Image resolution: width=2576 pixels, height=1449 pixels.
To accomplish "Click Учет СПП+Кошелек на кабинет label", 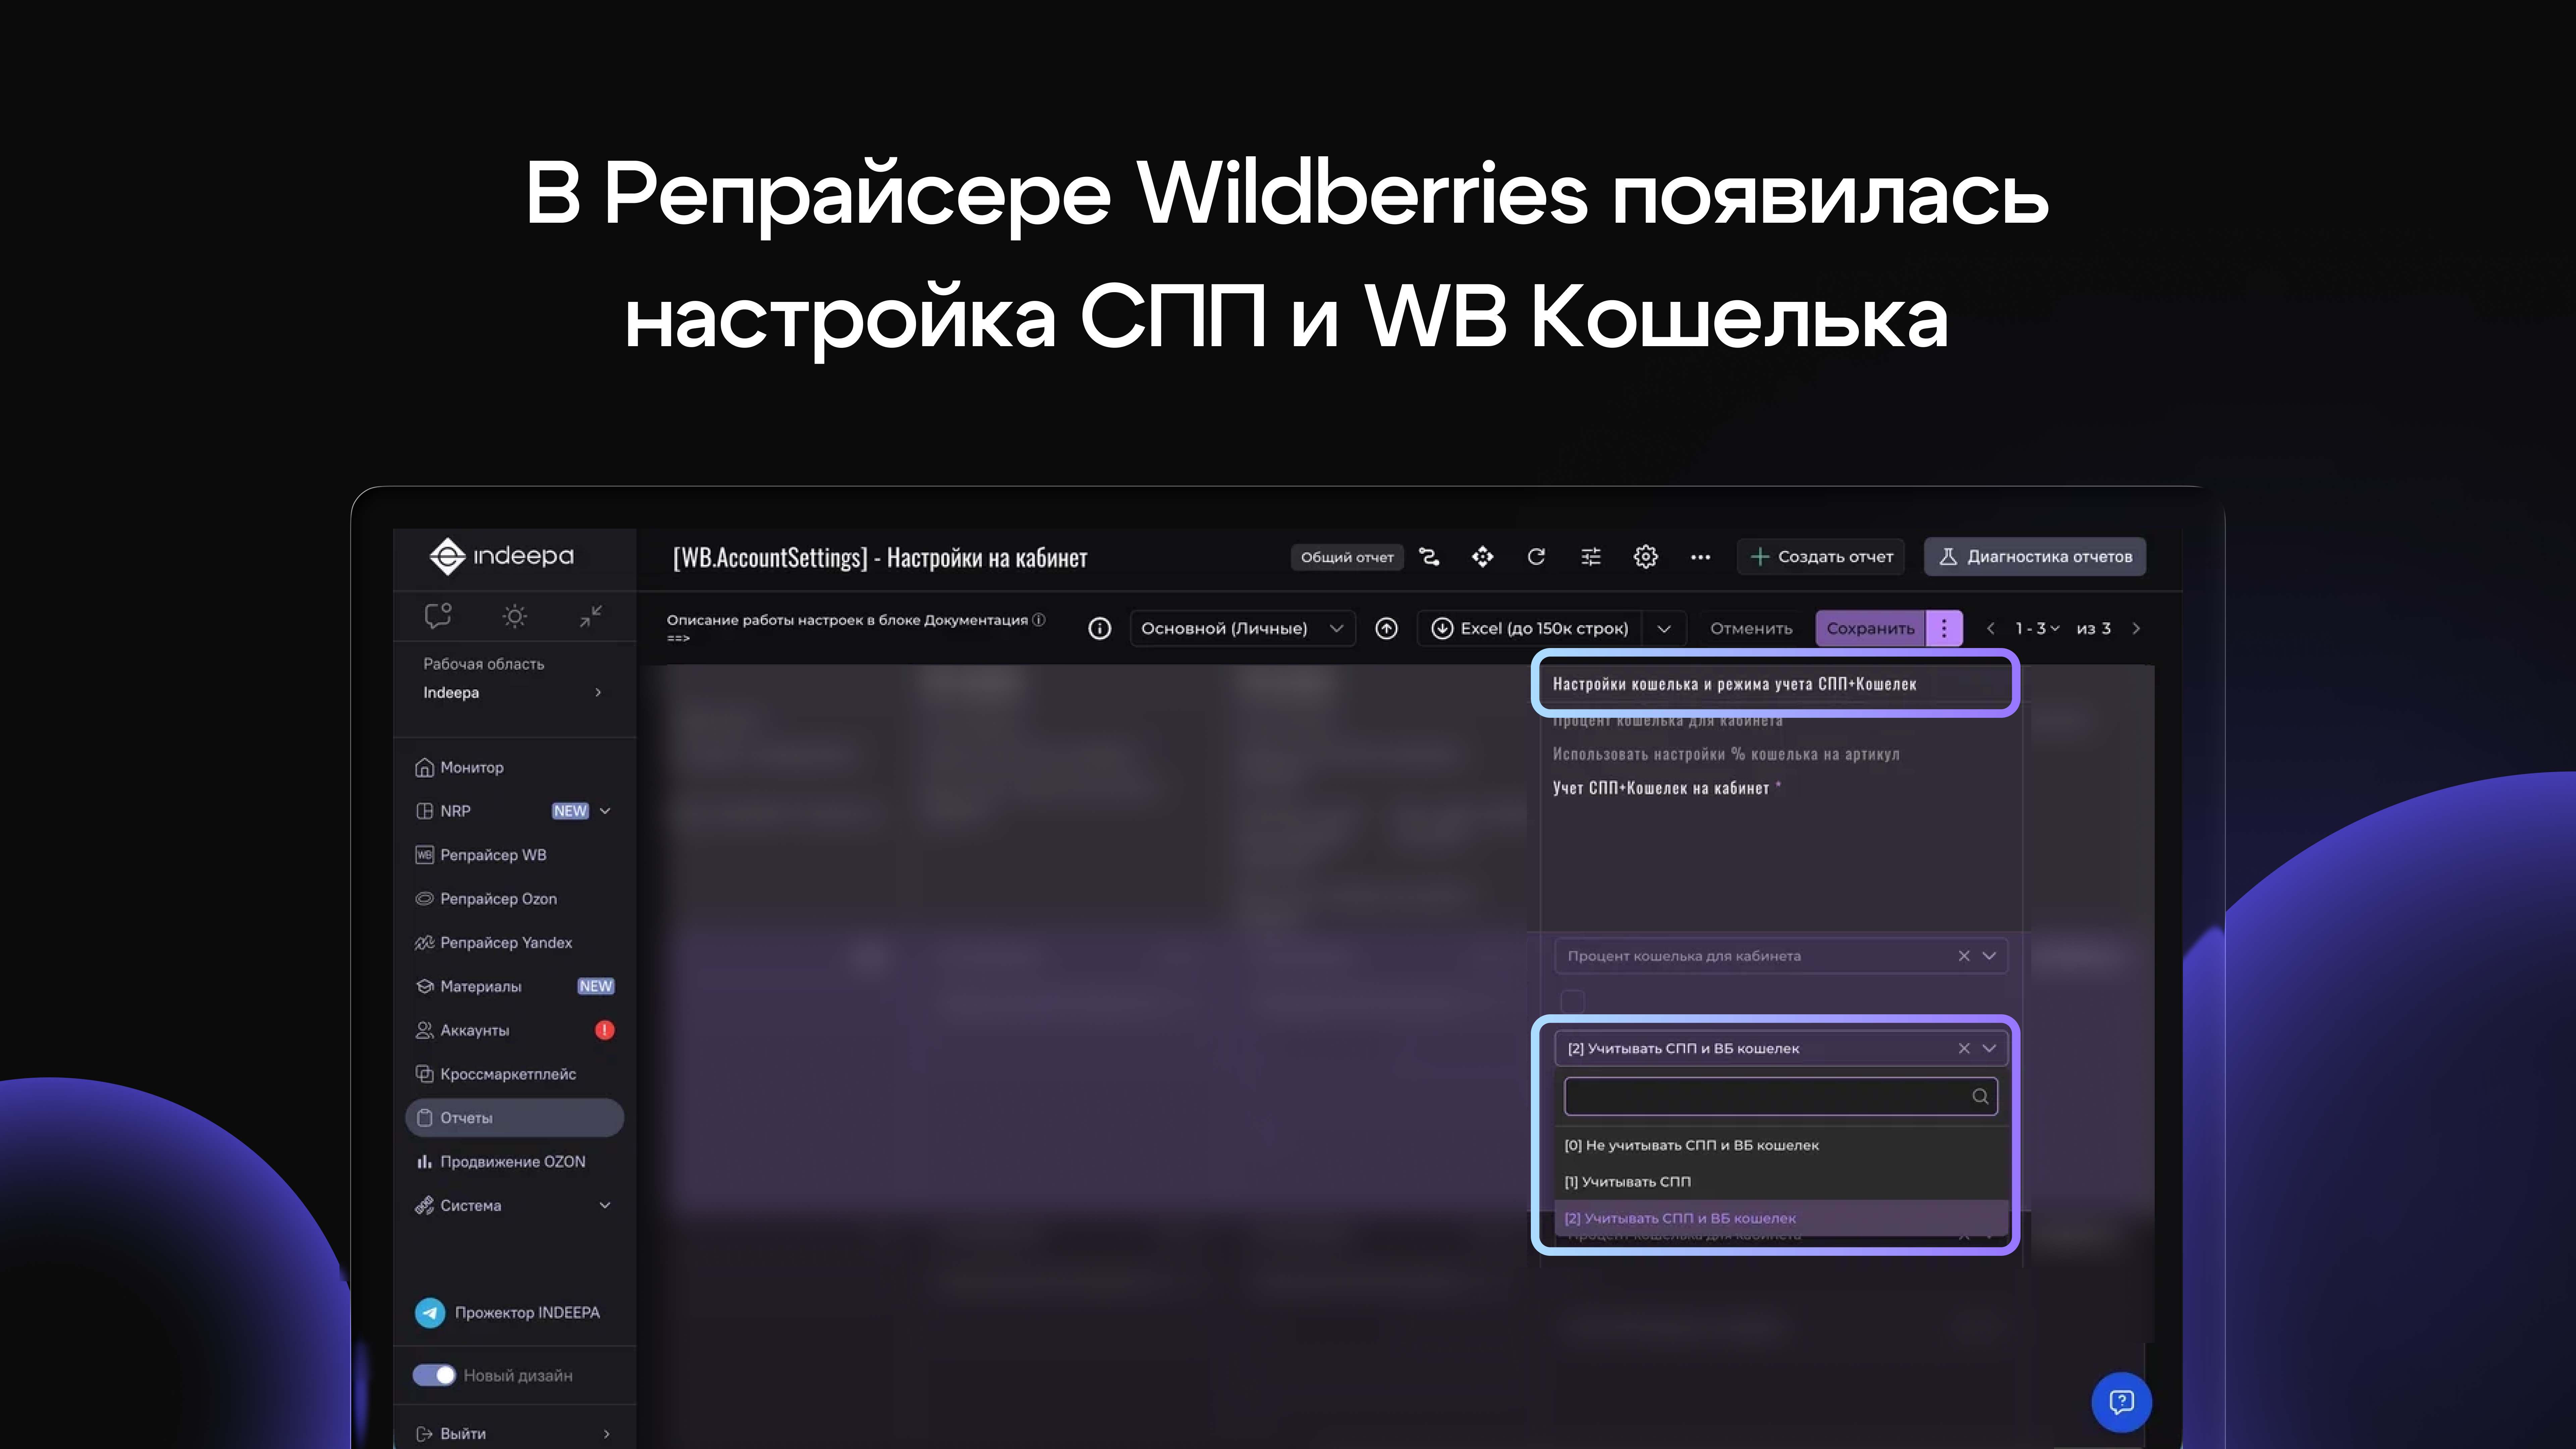I will [x=1661, y=788].
